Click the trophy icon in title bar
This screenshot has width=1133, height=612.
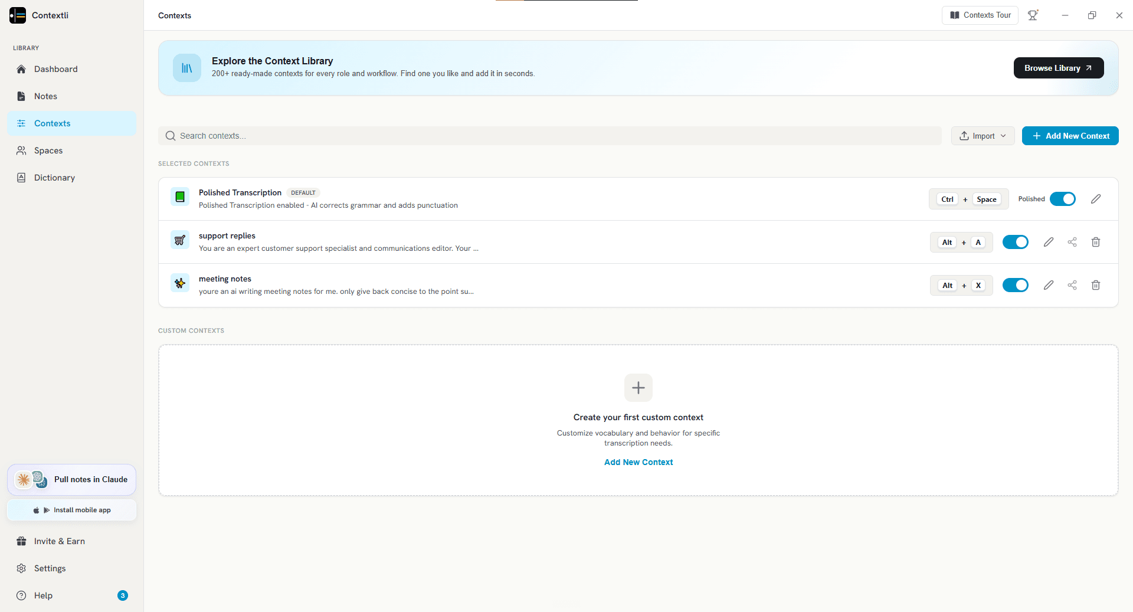coord(1033,15)
